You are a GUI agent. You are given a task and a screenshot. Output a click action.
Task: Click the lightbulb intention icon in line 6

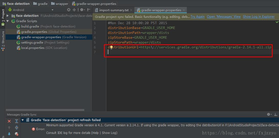coord(111,47)
